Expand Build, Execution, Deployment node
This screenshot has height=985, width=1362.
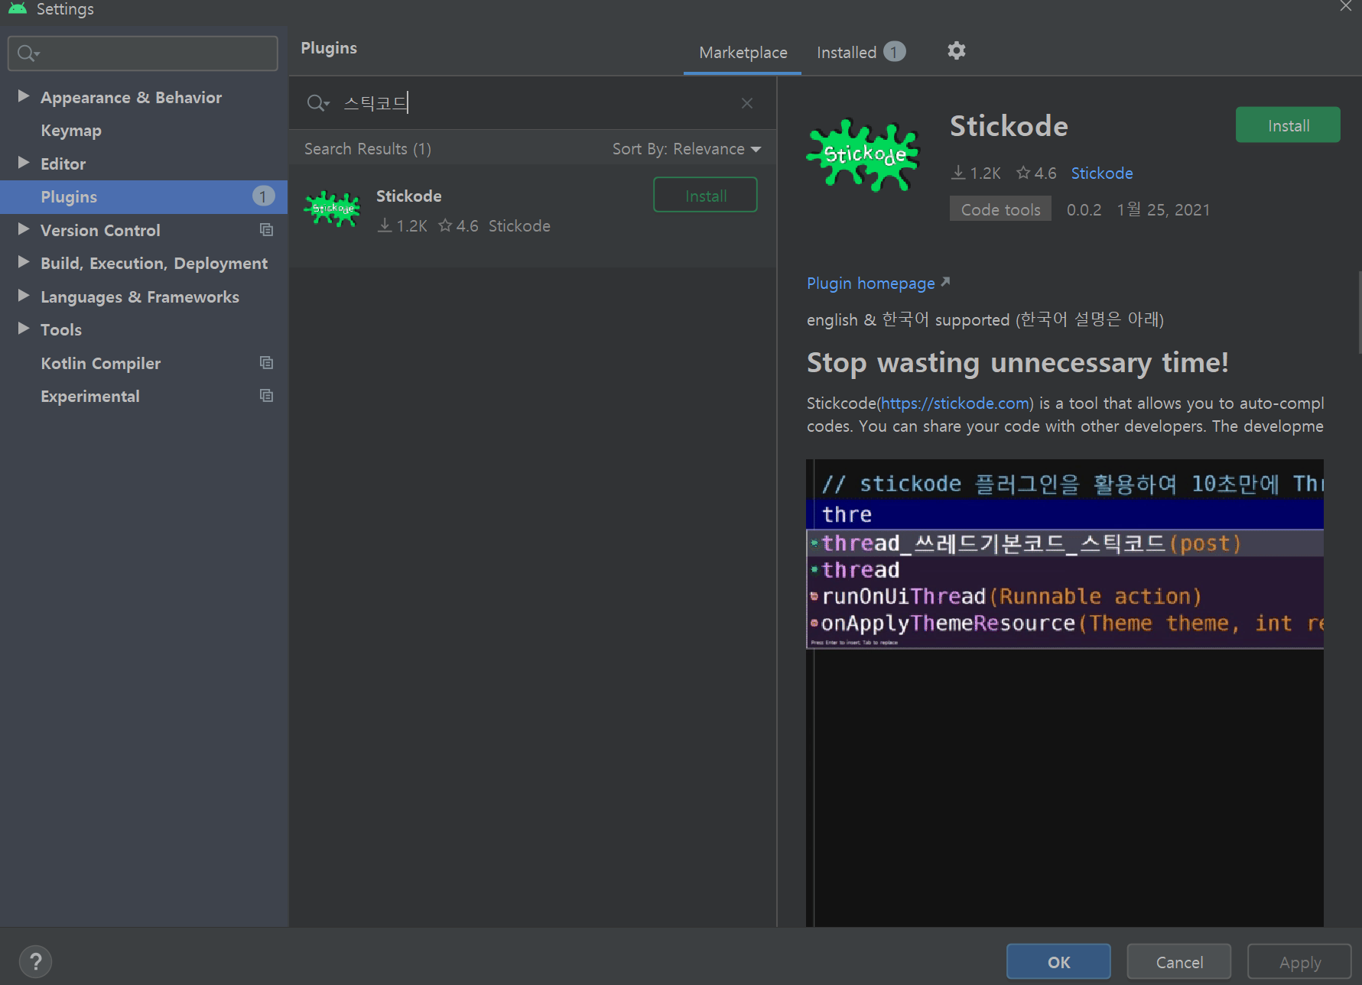click(24, 262)
